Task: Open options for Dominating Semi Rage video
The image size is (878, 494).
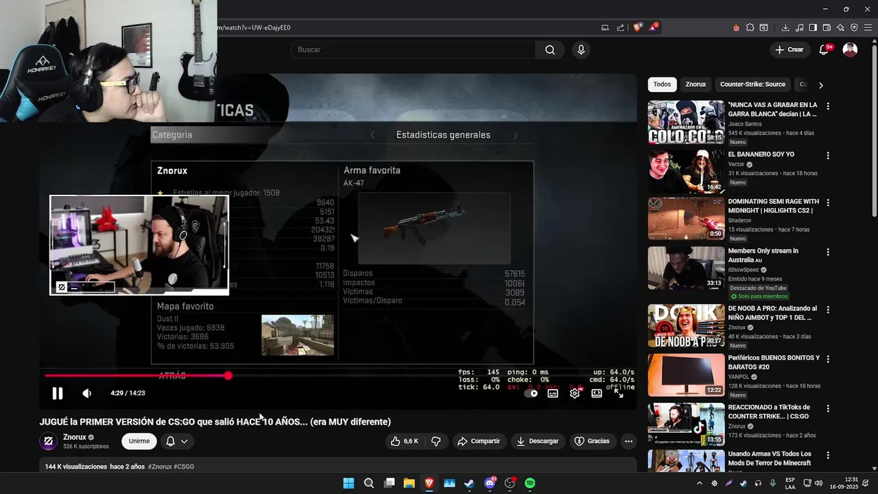Action: pyautogui.click(x=828, y=203)
